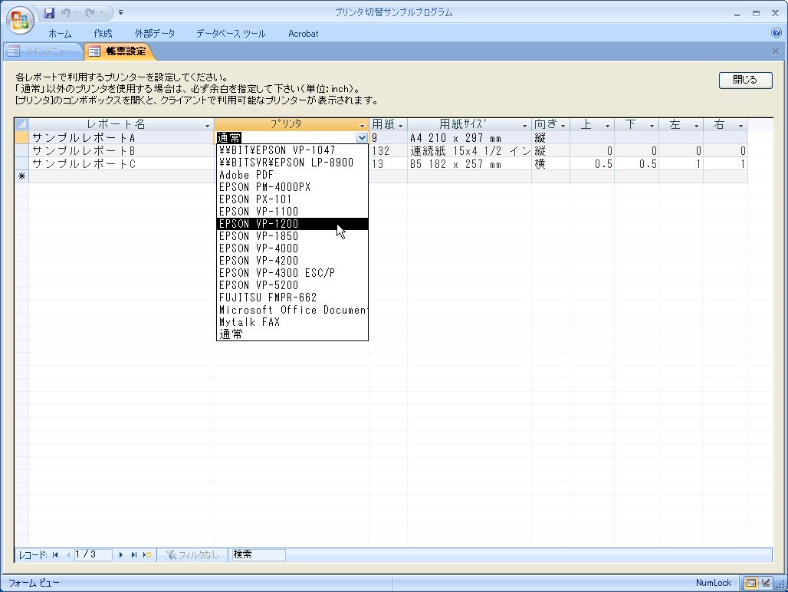The width and height of the screenshot is (788, 592).
Task: Switch to Form View using status bar icon
Action: 751,583
